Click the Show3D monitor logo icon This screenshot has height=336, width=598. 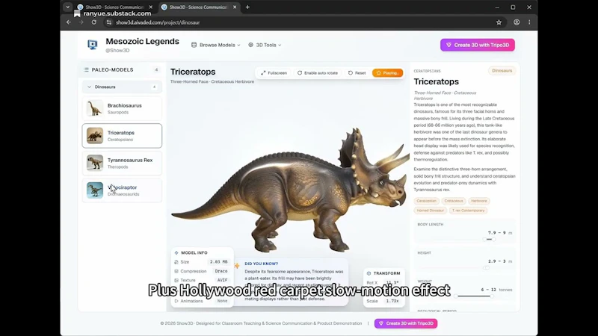(92, 45)
